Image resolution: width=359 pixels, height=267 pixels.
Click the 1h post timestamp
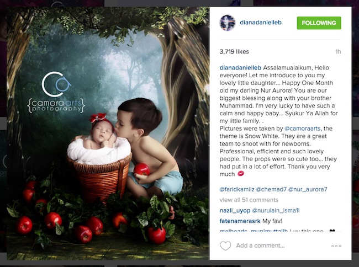(338, 52)
